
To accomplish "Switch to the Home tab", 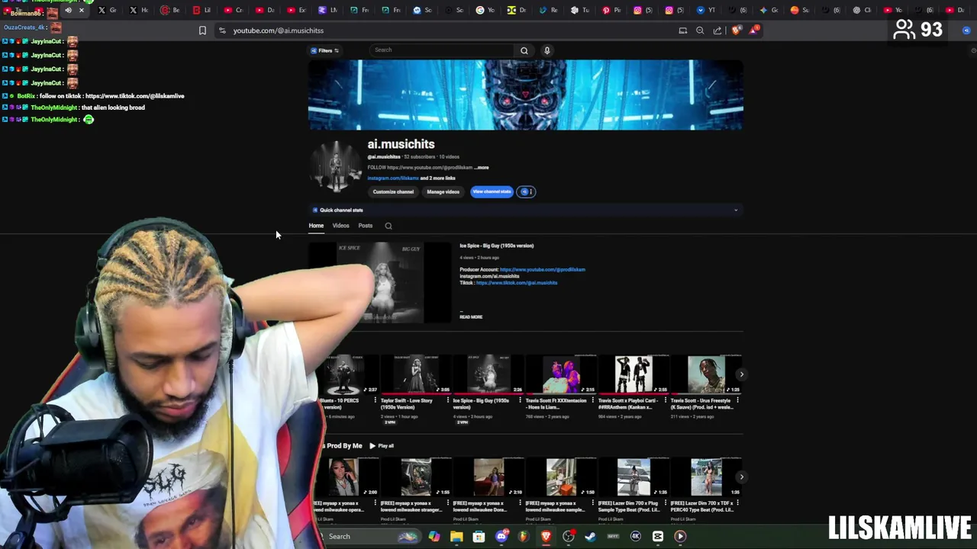I will [x=316, y=226].
